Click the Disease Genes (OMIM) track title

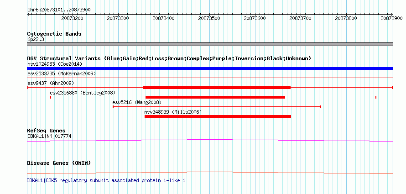[59, 163]
